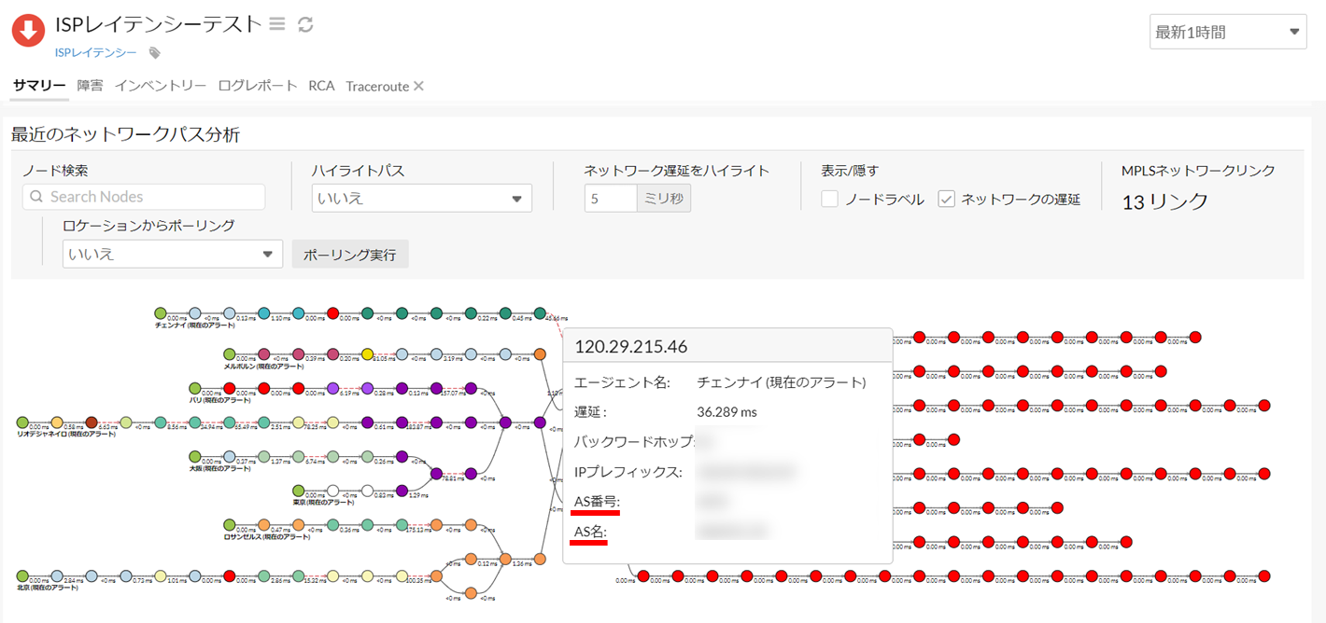Click the green リオデジャネイロ source node
The height and width of the screenshot is (623, 1326).
(x=22, y=422)
